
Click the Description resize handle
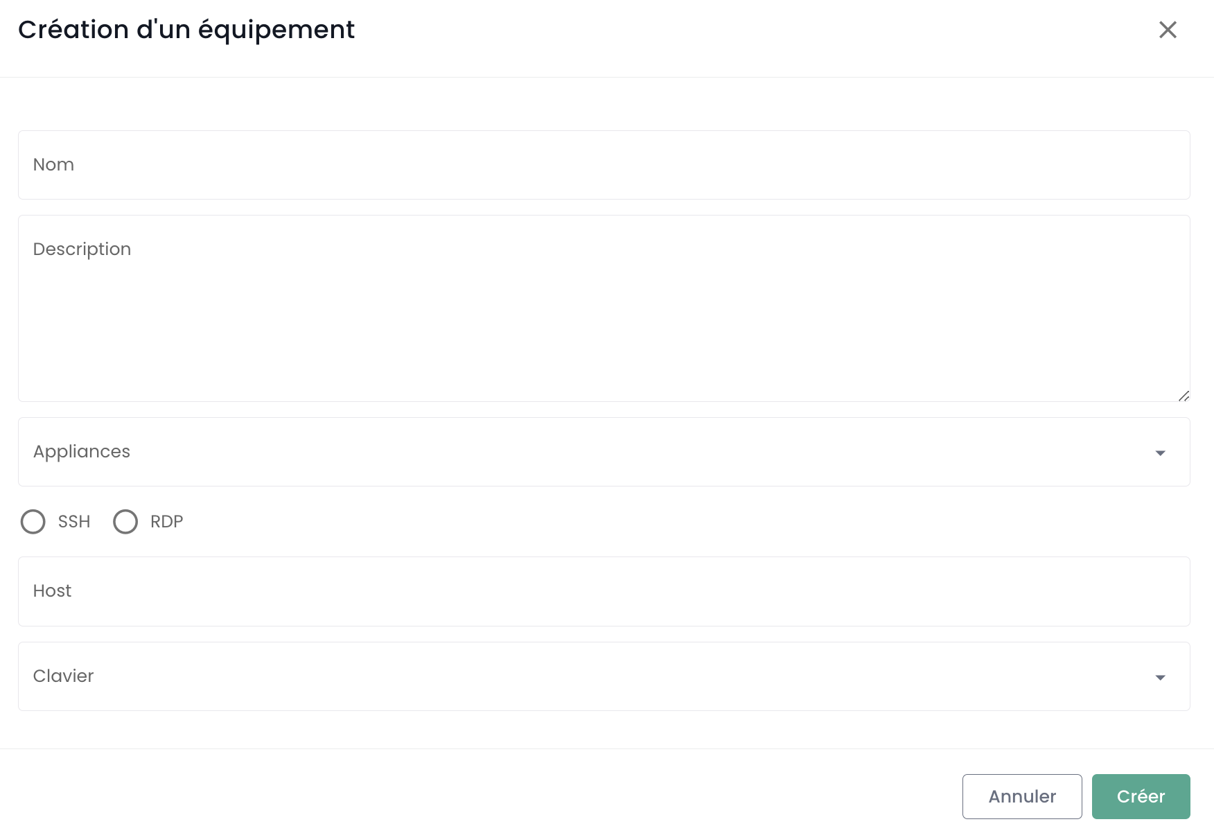[1184, 396]
